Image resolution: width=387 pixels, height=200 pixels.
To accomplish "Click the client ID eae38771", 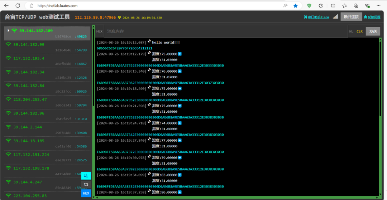I will coord(63,160).
